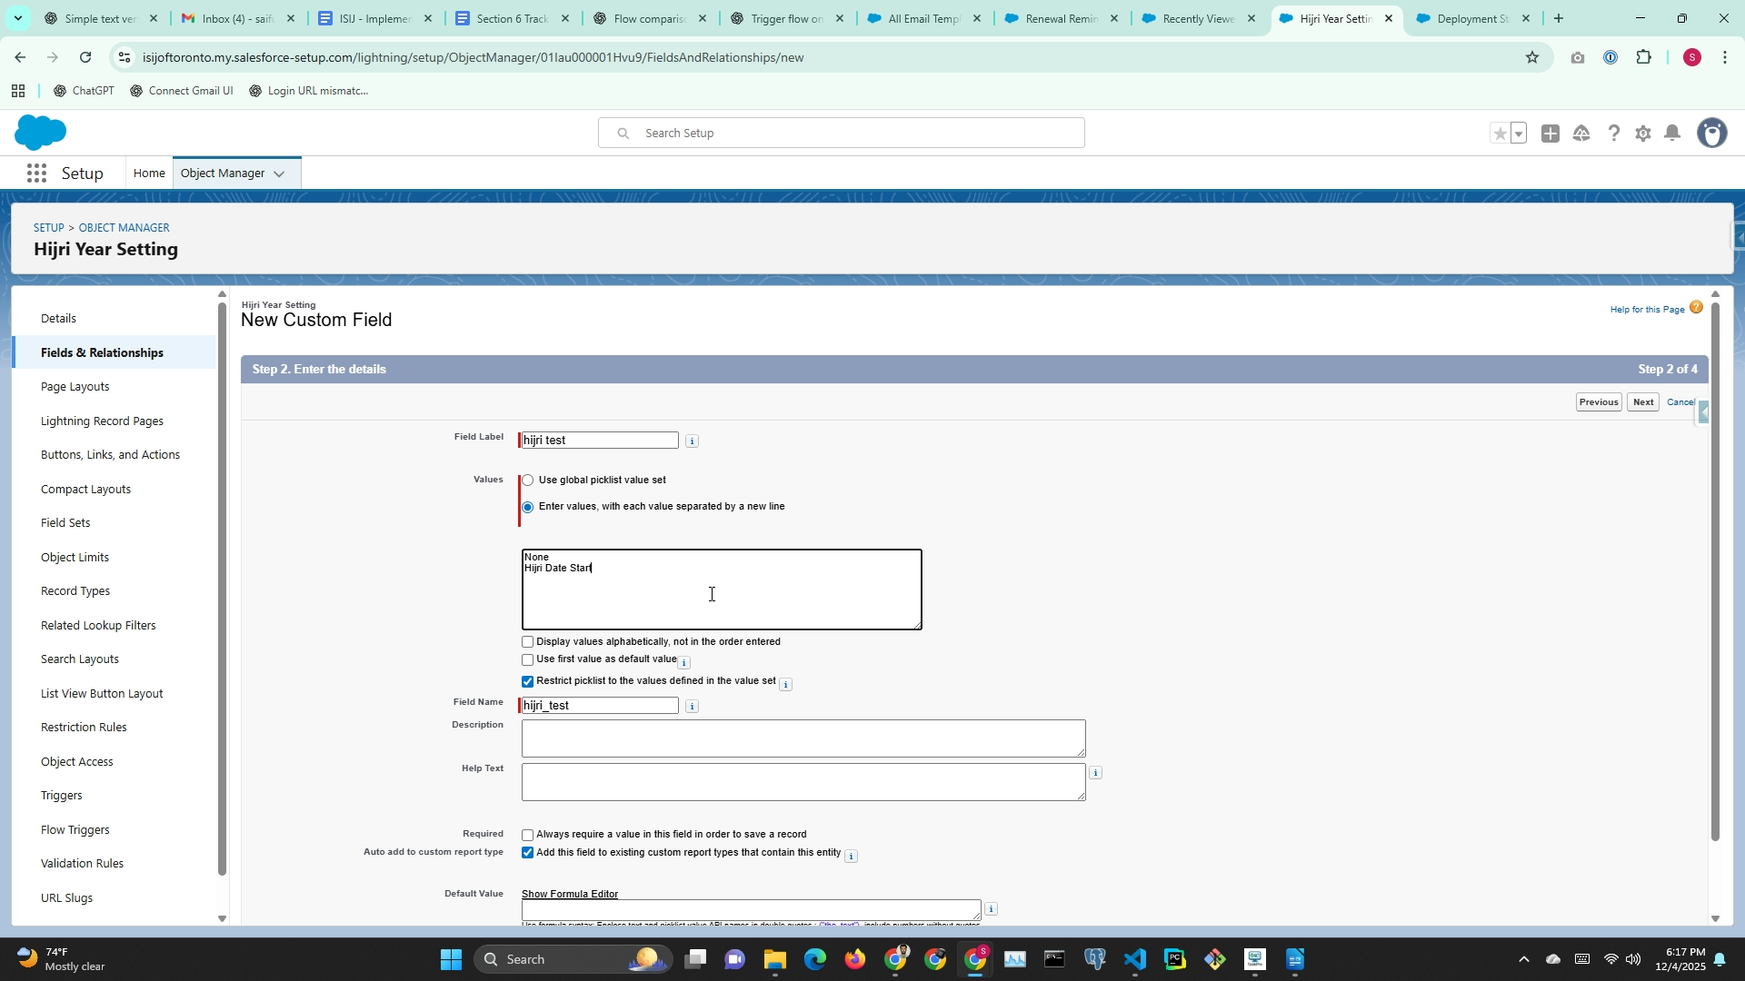Expand the Object Manager tab dropdown arrow
Viewport: 1745px width, 981px height.
[279, 174]
